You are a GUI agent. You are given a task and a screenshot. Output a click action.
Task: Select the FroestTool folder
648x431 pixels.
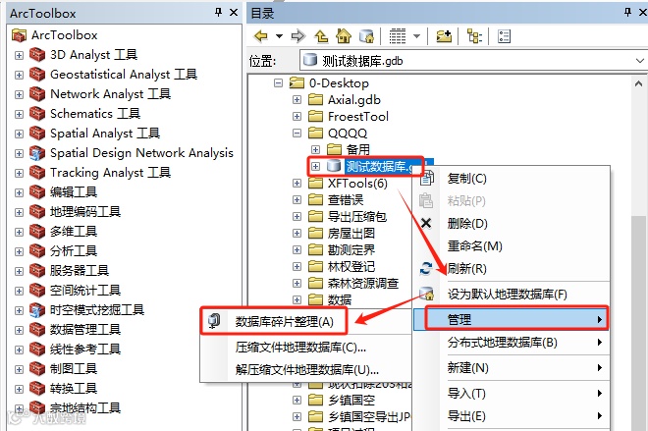358,117
